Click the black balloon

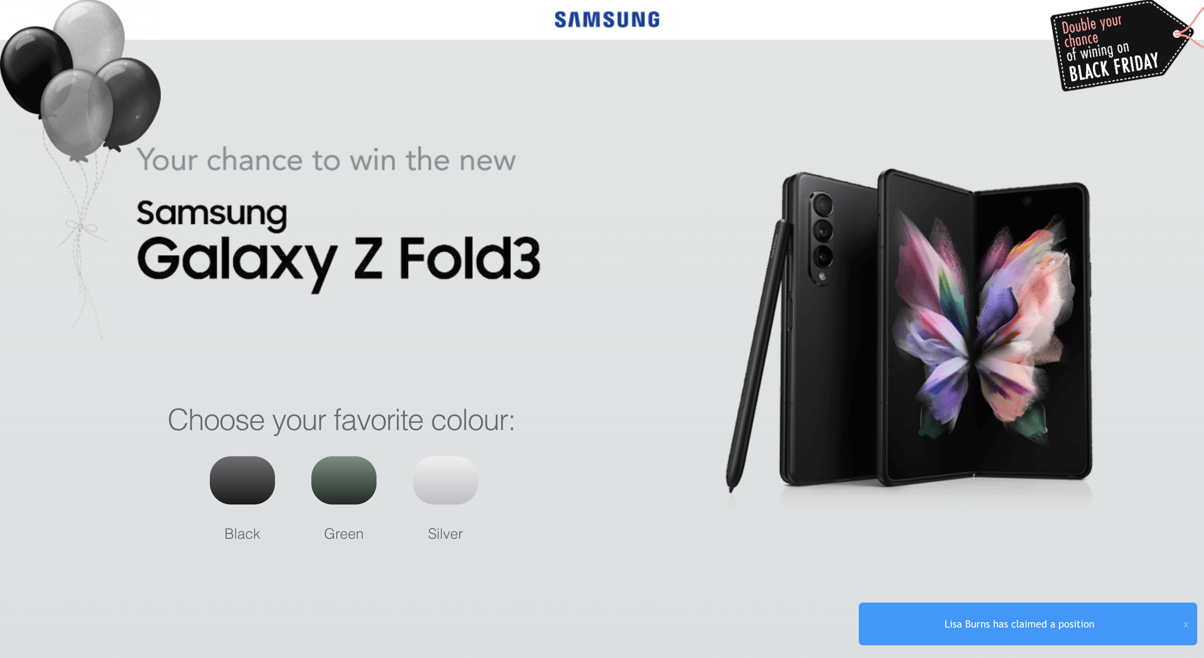pos(35,70)
